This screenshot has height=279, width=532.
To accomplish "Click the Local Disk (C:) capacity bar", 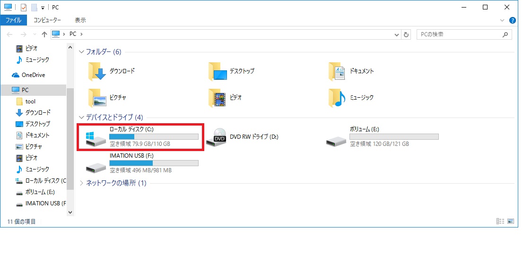I will pos(154,136).
